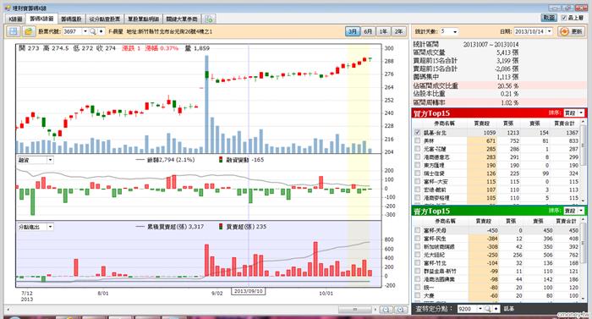Viewport: 592px width, 319px height.
Task: Open the sixth tab, key large-volume brokers
Action: pyautogui.click(x=182, y=19)
